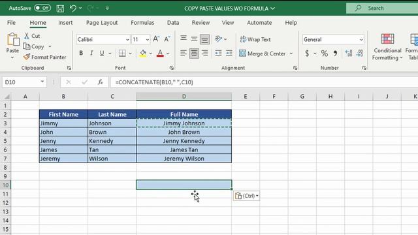Click the Increase Indent icon

pos(229,54)
